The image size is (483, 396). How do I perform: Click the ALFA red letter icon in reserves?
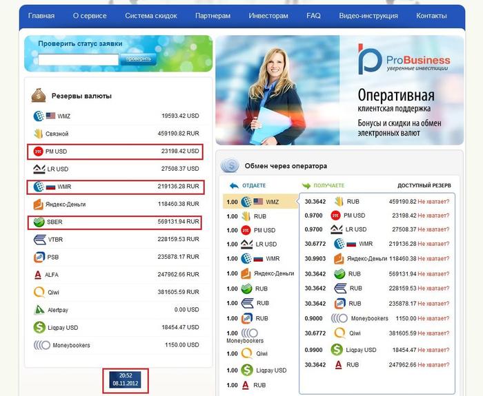click(39, 275)
